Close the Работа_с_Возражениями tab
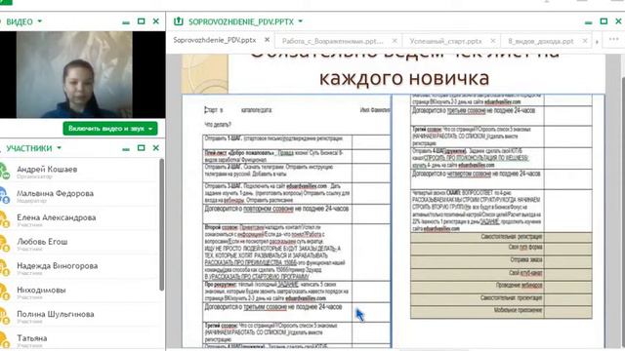The width and height of the screenshot is (625, 351). (x=395, y=41)
